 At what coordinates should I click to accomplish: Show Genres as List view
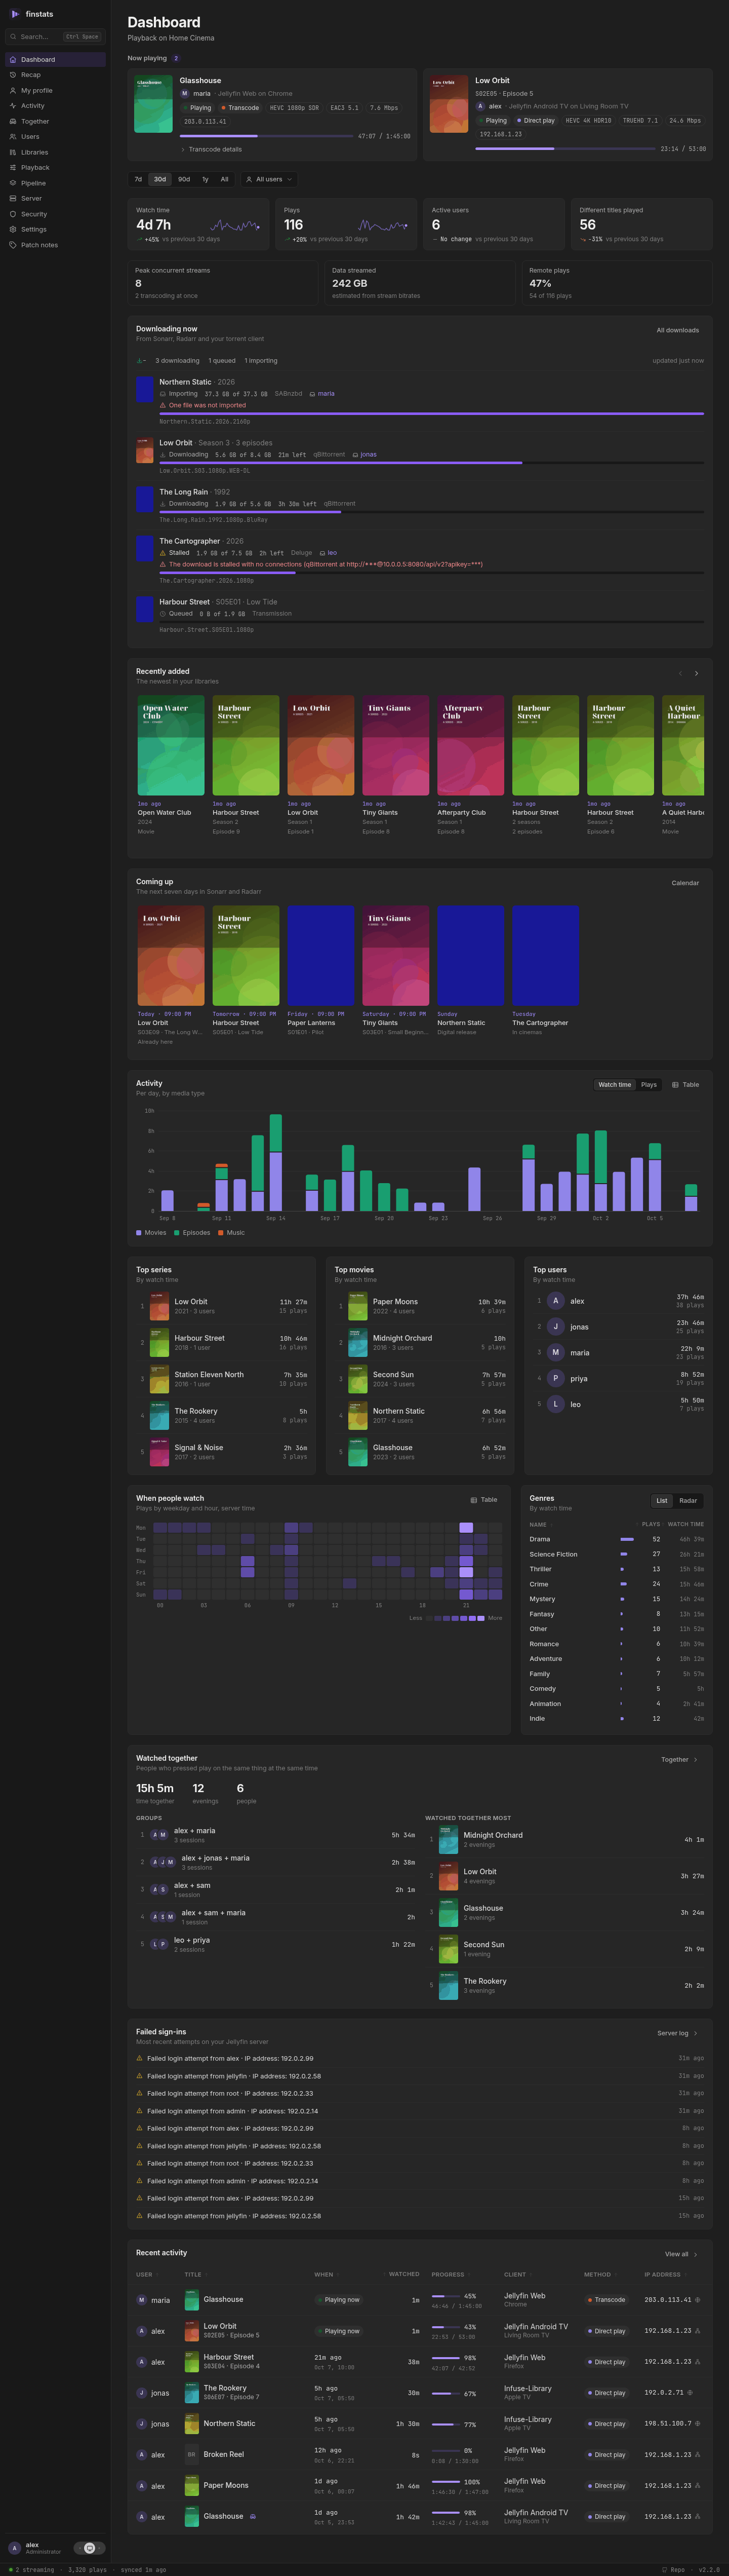(x=661, y=1500)
